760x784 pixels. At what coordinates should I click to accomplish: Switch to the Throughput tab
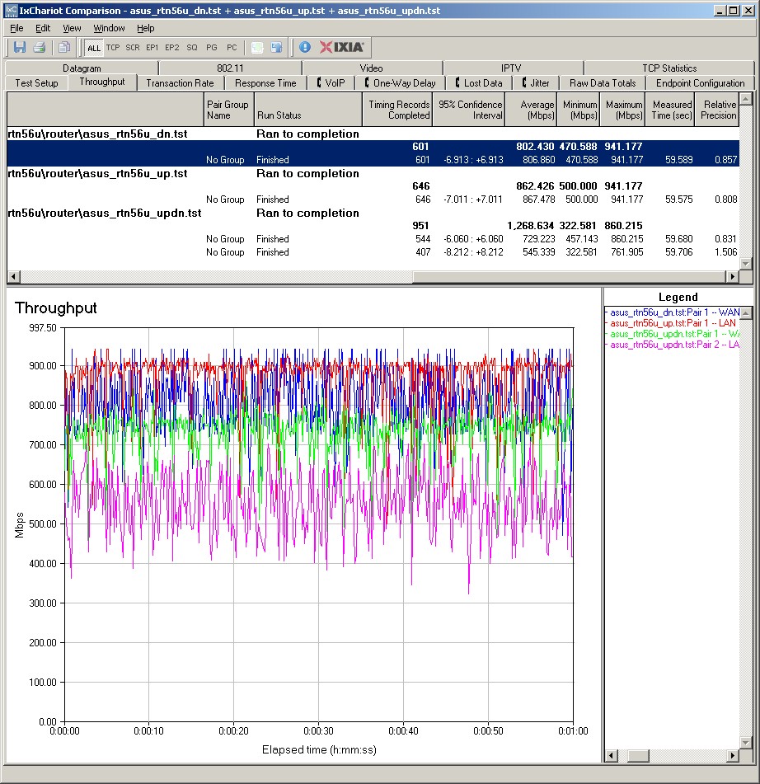point(102,82)
